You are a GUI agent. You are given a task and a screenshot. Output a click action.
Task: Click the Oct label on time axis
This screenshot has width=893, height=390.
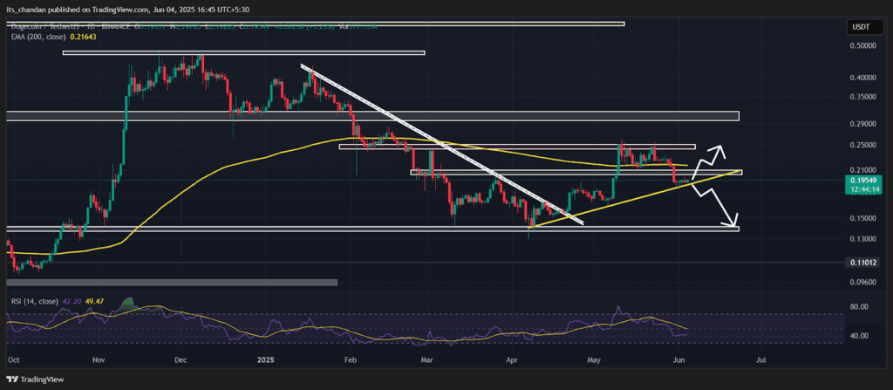(14, 360)
